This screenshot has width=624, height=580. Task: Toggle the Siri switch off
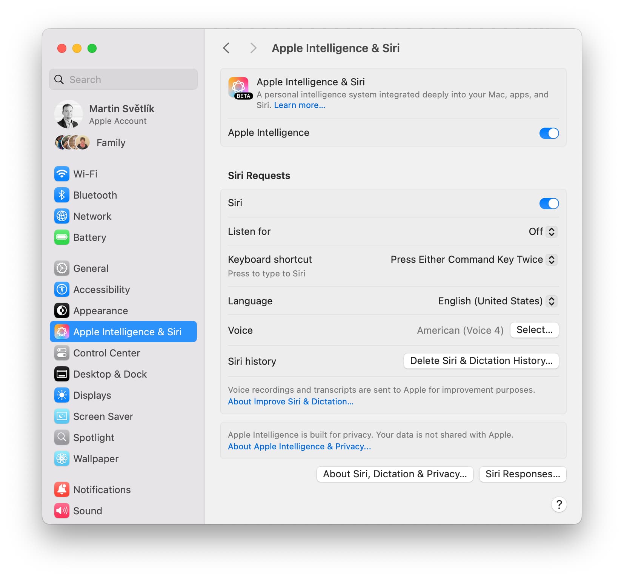[549, 204]
